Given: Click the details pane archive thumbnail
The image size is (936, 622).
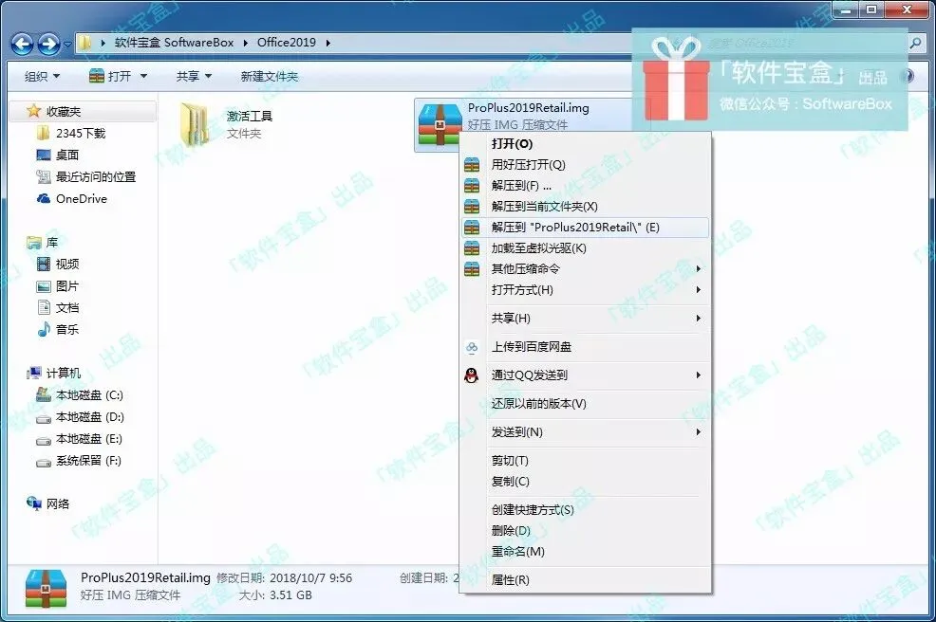Looking at the screenshot, I should coord(46,588).
